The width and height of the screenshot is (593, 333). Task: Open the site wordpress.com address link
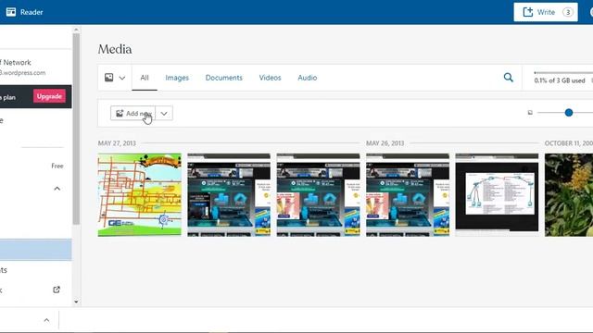[x=22, y=72]
